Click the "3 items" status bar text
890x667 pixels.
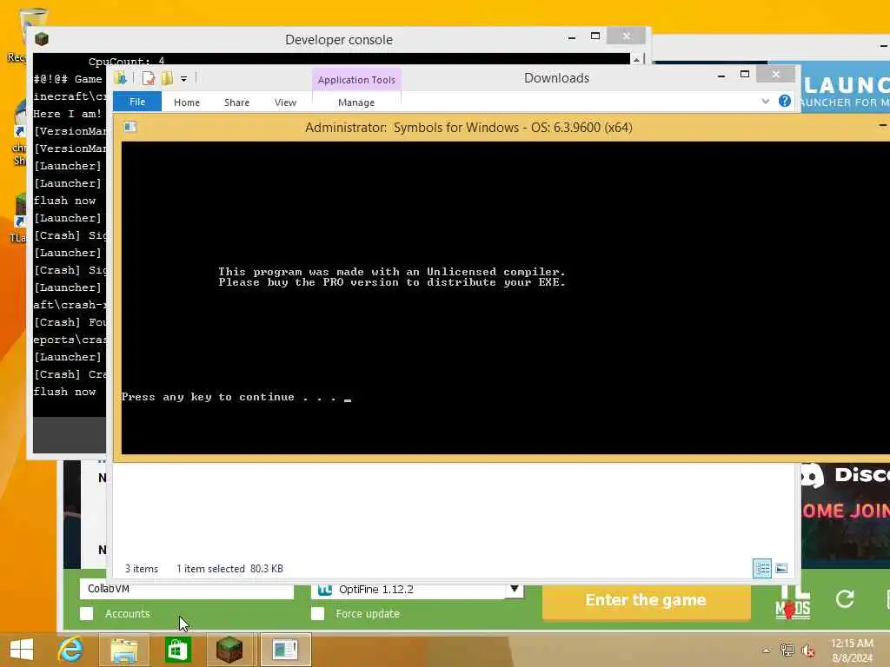(x=142, y=569)
